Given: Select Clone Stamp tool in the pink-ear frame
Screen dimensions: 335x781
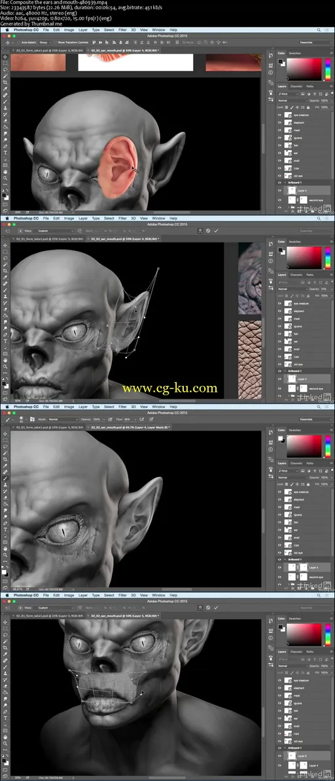Looking at the screenshot, I should 5,108.
